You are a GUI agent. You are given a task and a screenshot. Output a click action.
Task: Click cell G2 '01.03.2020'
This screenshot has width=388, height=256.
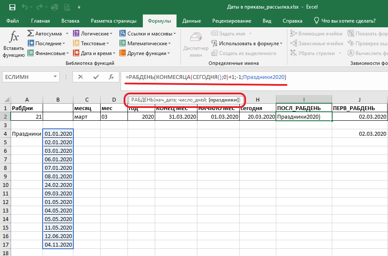(x=218, y=116)
